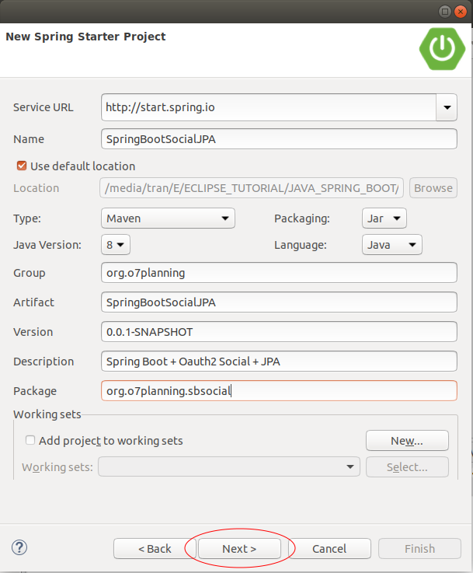The height and width of the screenshot is (573, 473).
Task: Click the Next button
Action: click(x=239, y=549)
